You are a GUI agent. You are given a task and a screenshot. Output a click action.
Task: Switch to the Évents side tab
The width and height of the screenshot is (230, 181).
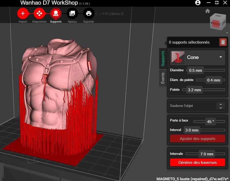(163, 78)
